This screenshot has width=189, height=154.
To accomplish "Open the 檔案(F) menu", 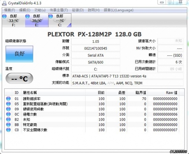I will click(9, 10).
